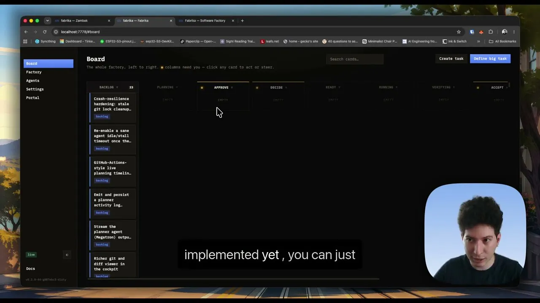The image size is (540, 303).
Task: Open a new browser tab with plus
Action: point(242,21)
